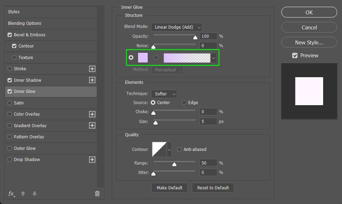Select the solid color radio button
This screenshot has width=342, height=204.
(x=131, y=57)
